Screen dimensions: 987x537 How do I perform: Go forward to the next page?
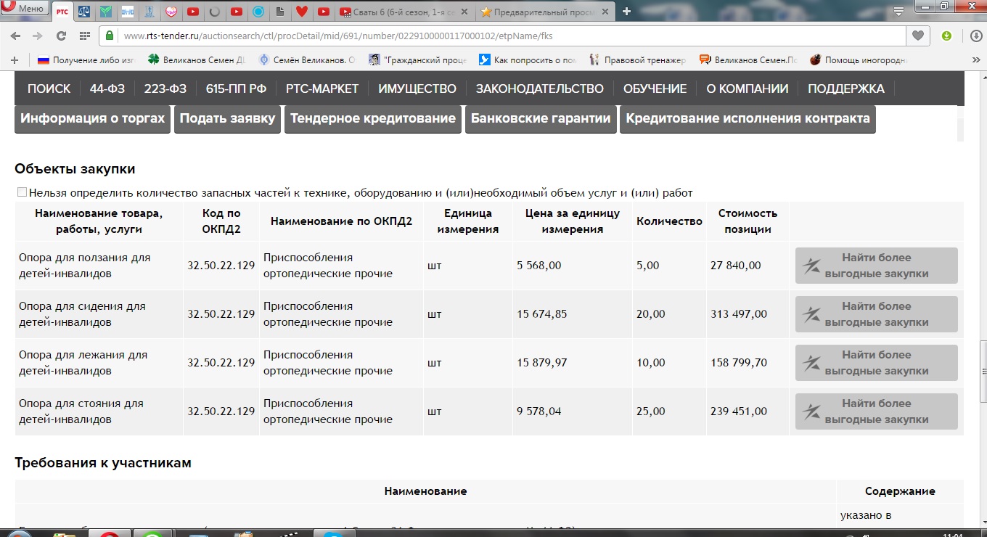pyautogui.click(x=38, y=36)
